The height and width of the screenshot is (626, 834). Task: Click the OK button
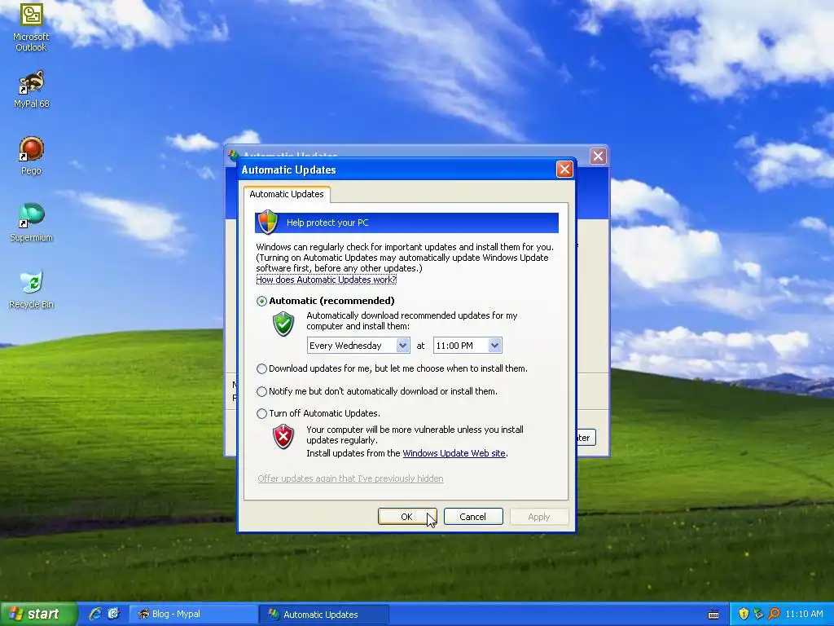coord(407,516)
